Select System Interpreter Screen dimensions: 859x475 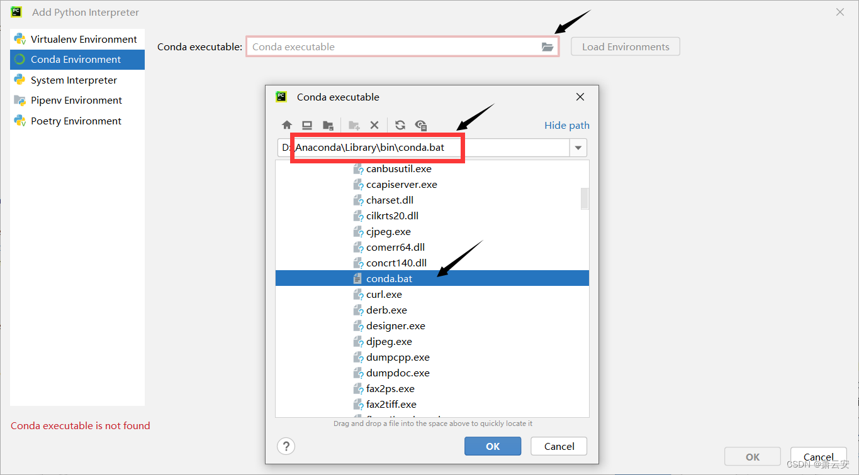coord(77,80)
